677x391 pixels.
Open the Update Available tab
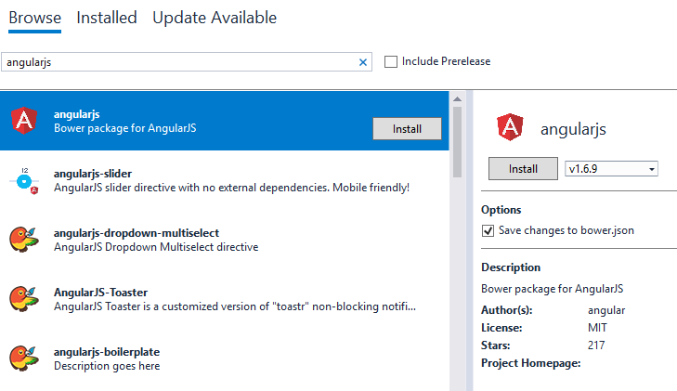point(215,18)
